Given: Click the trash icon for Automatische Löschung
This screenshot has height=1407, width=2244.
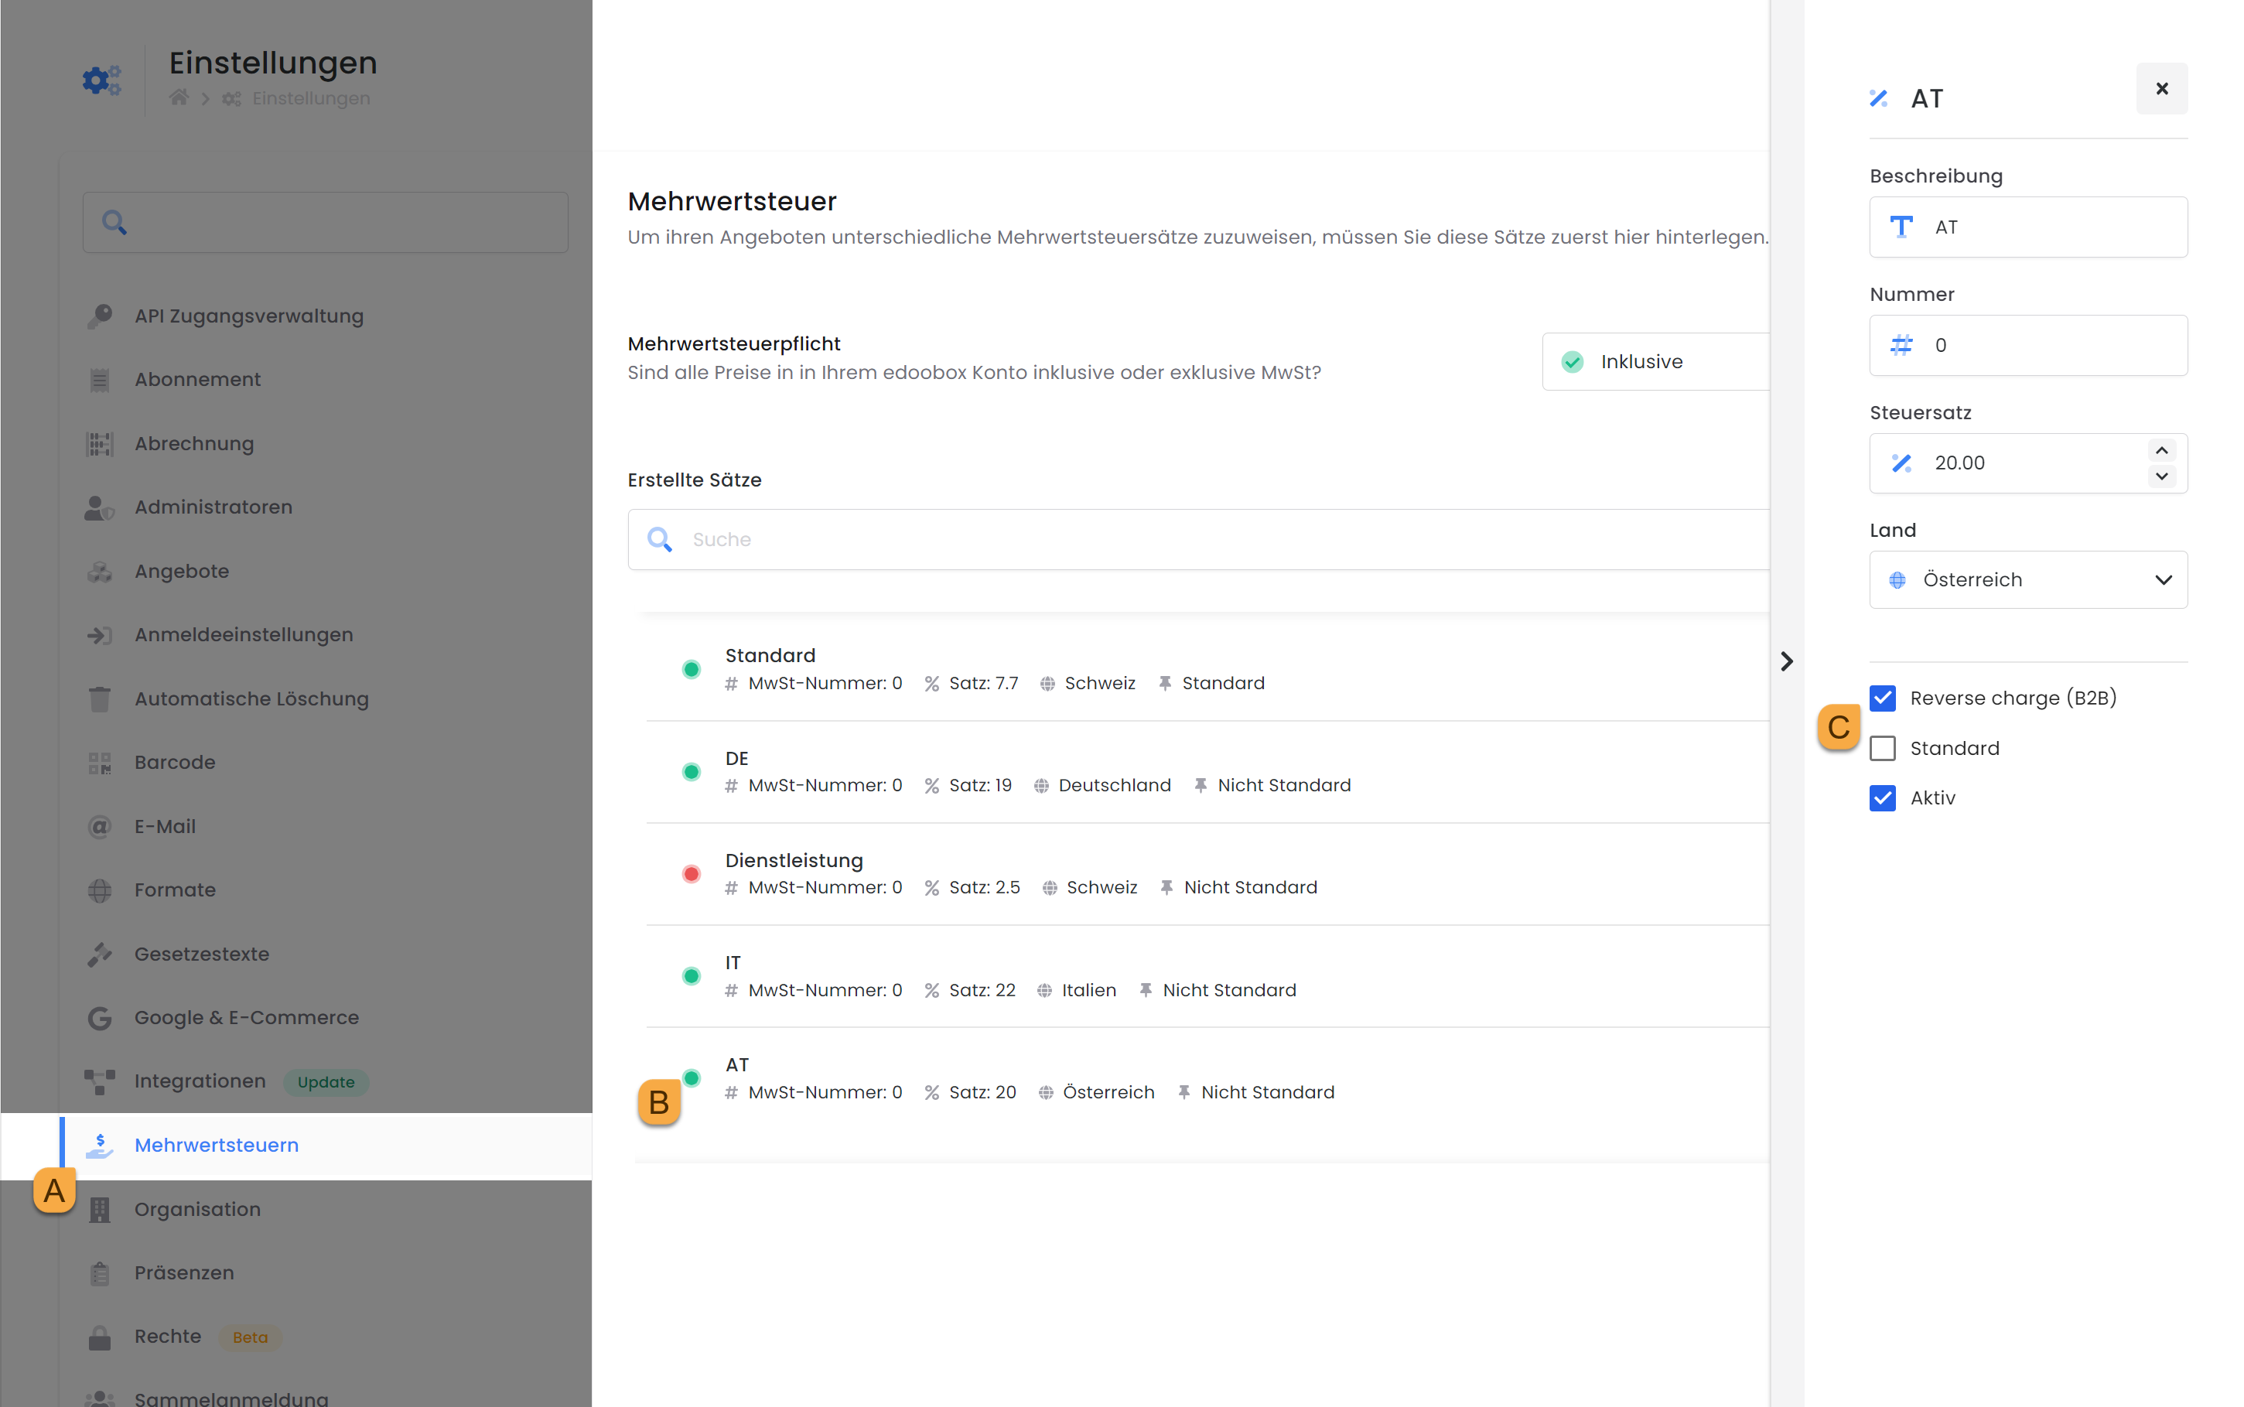Looking at the screenshot, I should click(100, 698).
